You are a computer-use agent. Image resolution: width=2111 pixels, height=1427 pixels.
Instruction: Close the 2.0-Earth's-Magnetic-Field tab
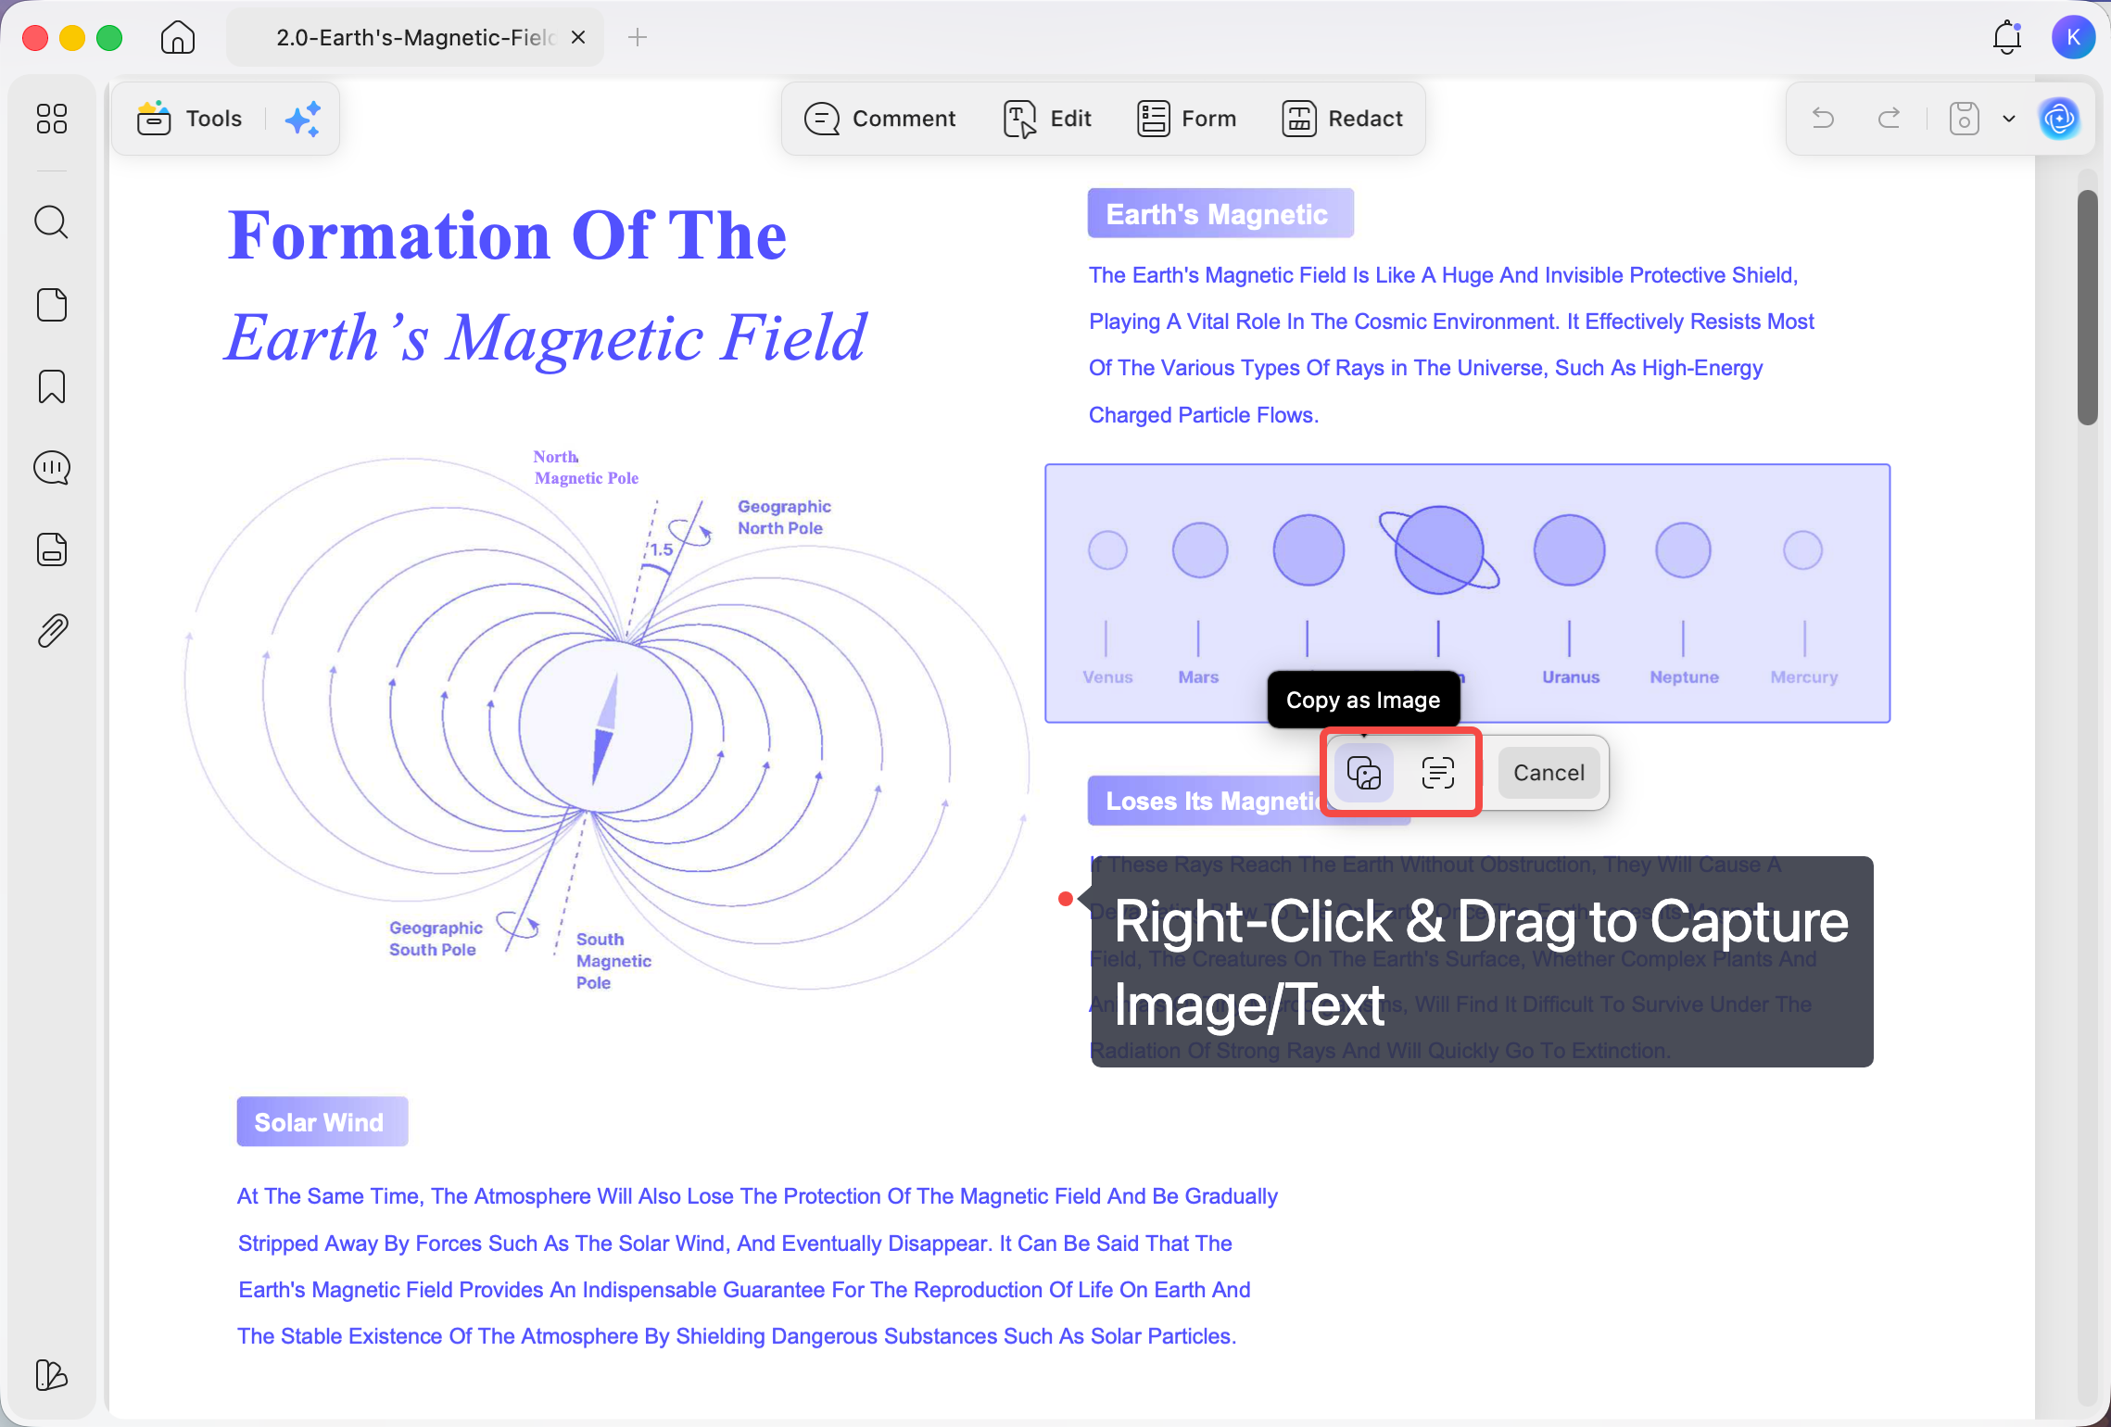tap(578, 37)
